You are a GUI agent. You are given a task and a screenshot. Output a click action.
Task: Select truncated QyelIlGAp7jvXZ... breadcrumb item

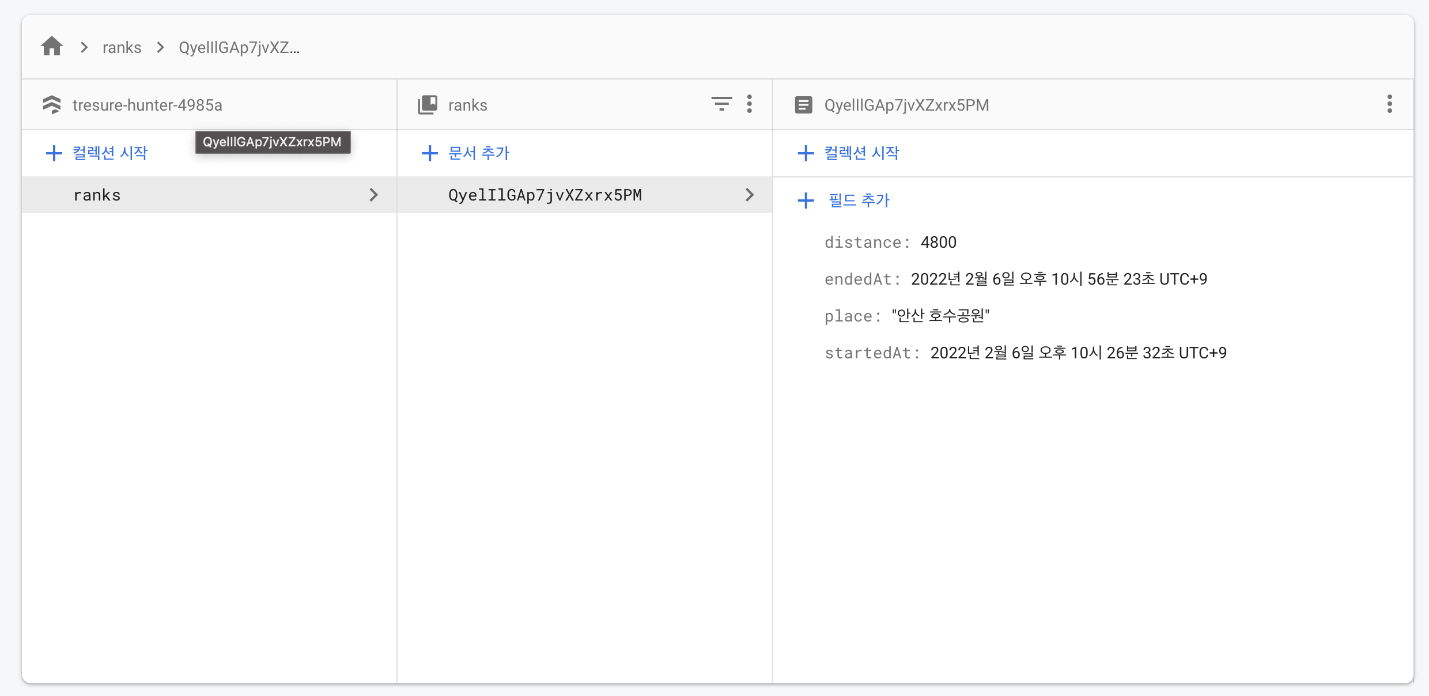tap(239, 47)
